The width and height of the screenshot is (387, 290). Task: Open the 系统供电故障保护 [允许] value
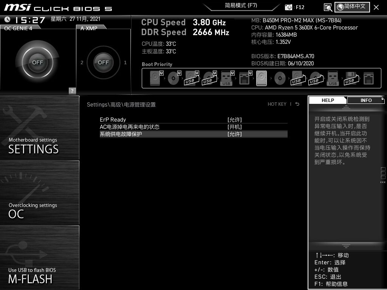234,134
